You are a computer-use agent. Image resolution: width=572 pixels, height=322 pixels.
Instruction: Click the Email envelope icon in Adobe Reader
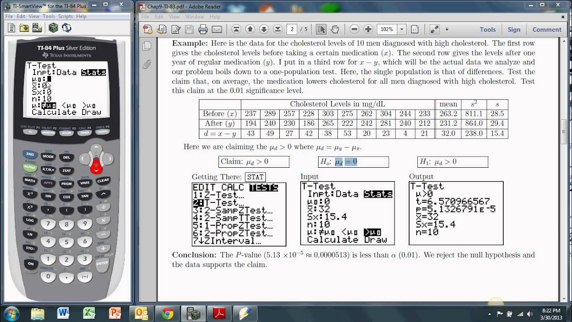pyautogui.click(x=217, y=30)
